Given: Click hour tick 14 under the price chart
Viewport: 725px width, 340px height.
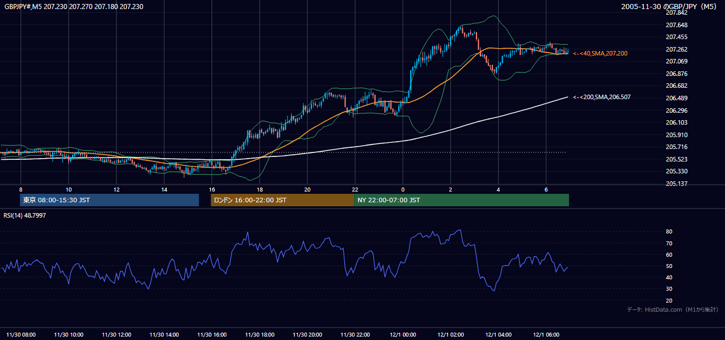Looking at the screenshot, I should click(x=164, y=189).
